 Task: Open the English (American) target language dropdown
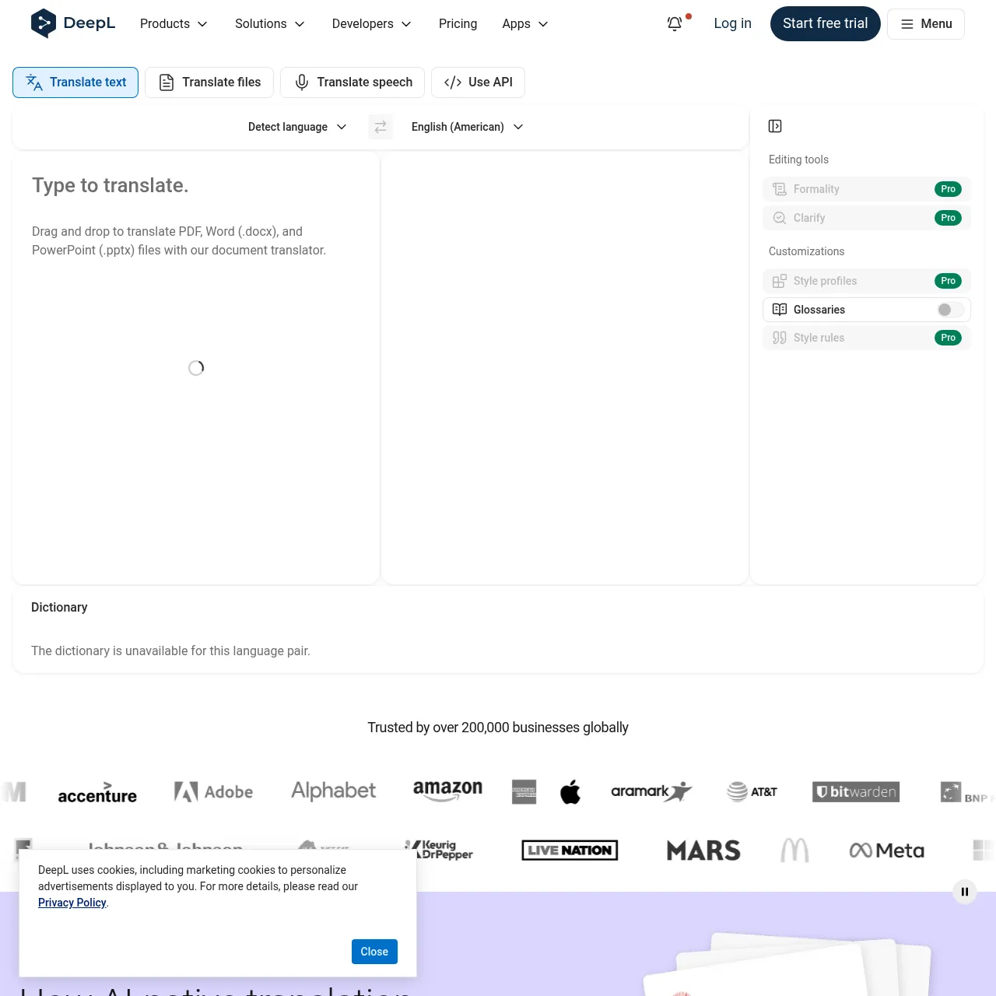[x=467, y=127]
